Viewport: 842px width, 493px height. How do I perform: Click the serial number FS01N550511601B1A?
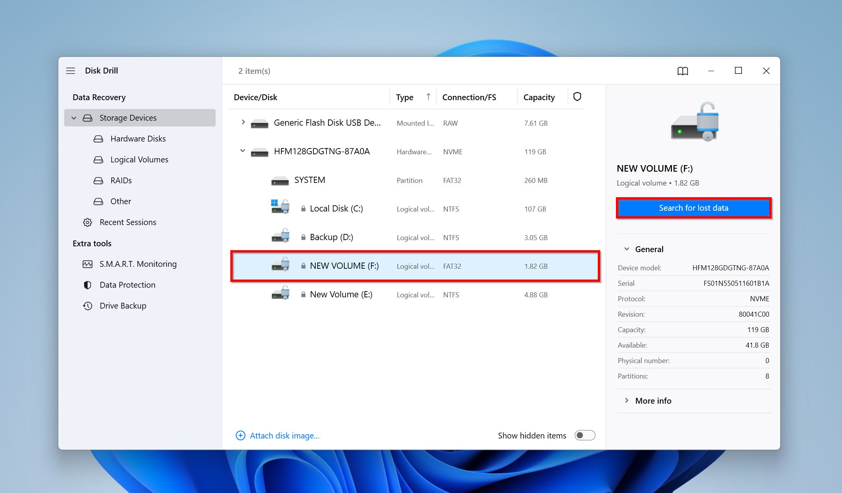(736, 283)
